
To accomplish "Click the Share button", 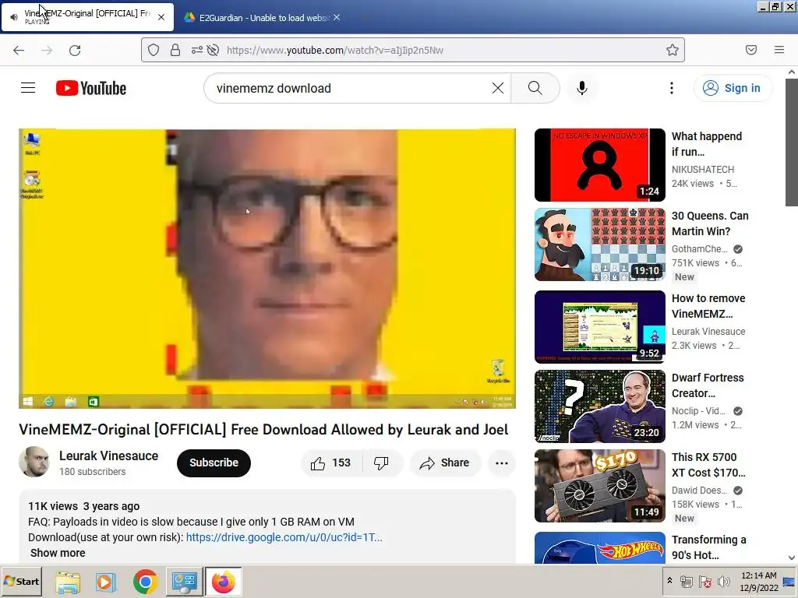I will [x=445, y=463].
